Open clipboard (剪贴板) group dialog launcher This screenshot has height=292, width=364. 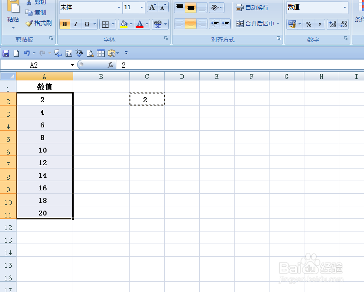click(51, 39)
